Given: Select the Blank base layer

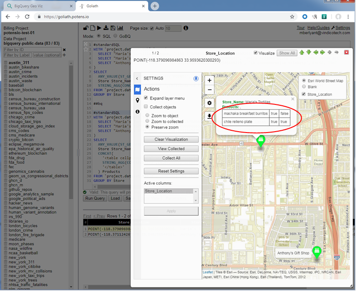Looking at the screenshot, I should (x=304, y=87).
